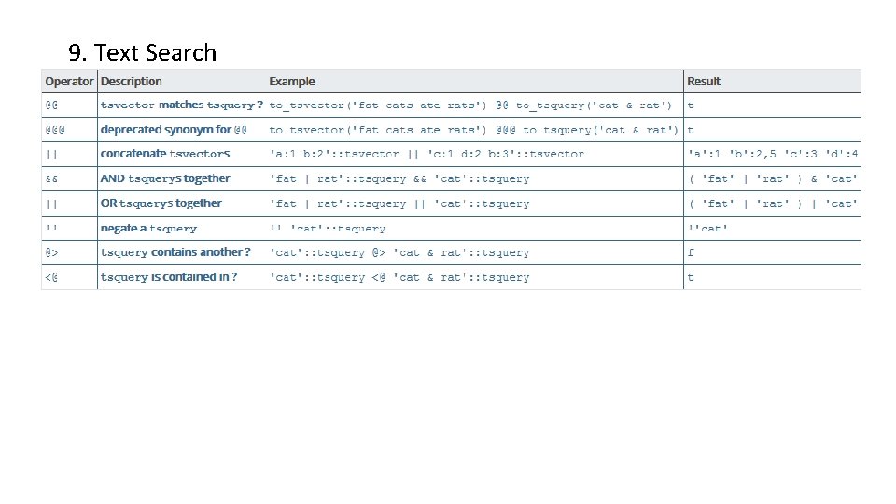The height and width of the screenshot is (504, 896).
Task: Click the !'cat' result cell
Action: [707, 228]
